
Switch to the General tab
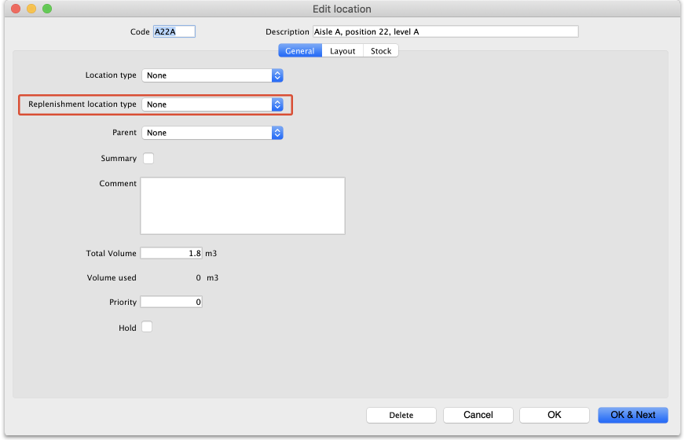click(300, 51)
